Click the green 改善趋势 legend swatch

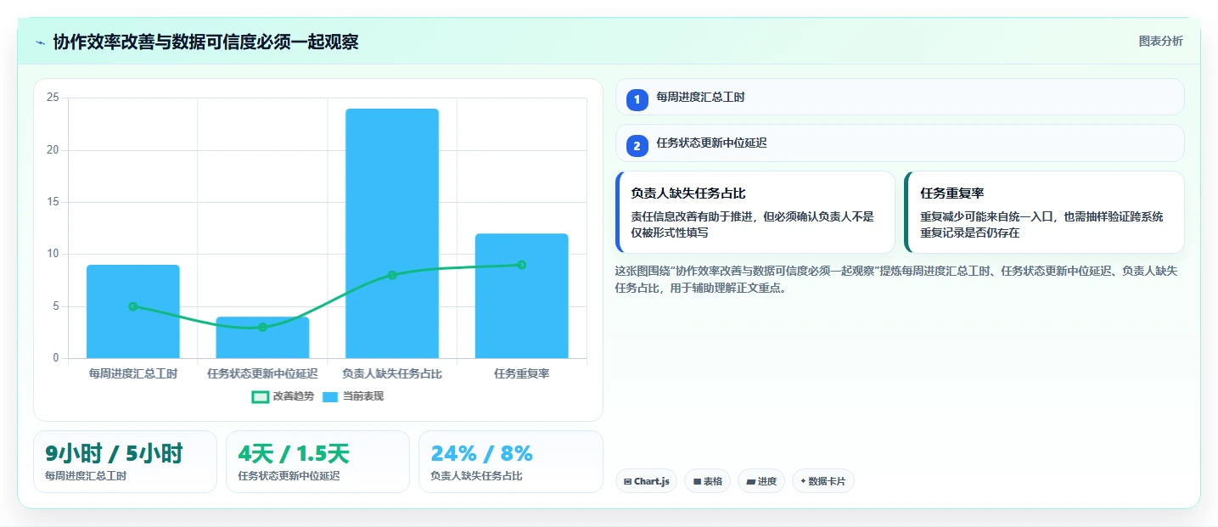point(261,397)
